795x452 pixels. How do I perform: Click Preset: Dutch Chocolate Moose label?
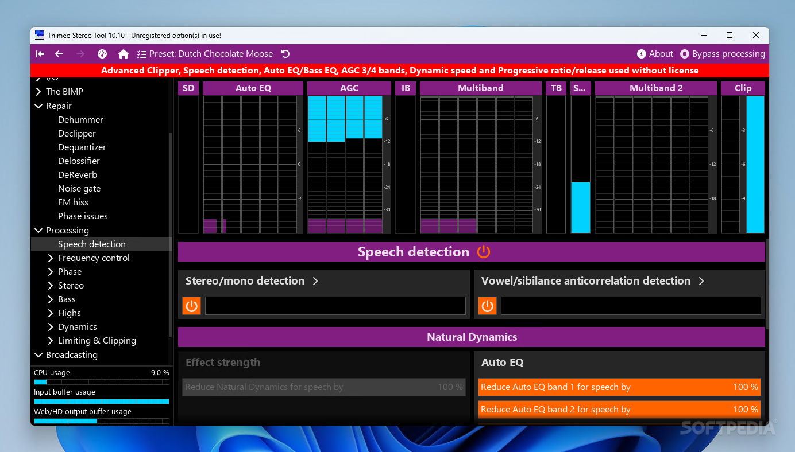(211, 54)
